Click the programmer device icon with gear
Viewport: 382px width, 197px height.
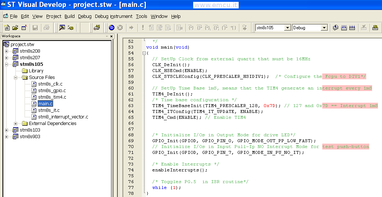click(x=97, y=27)
